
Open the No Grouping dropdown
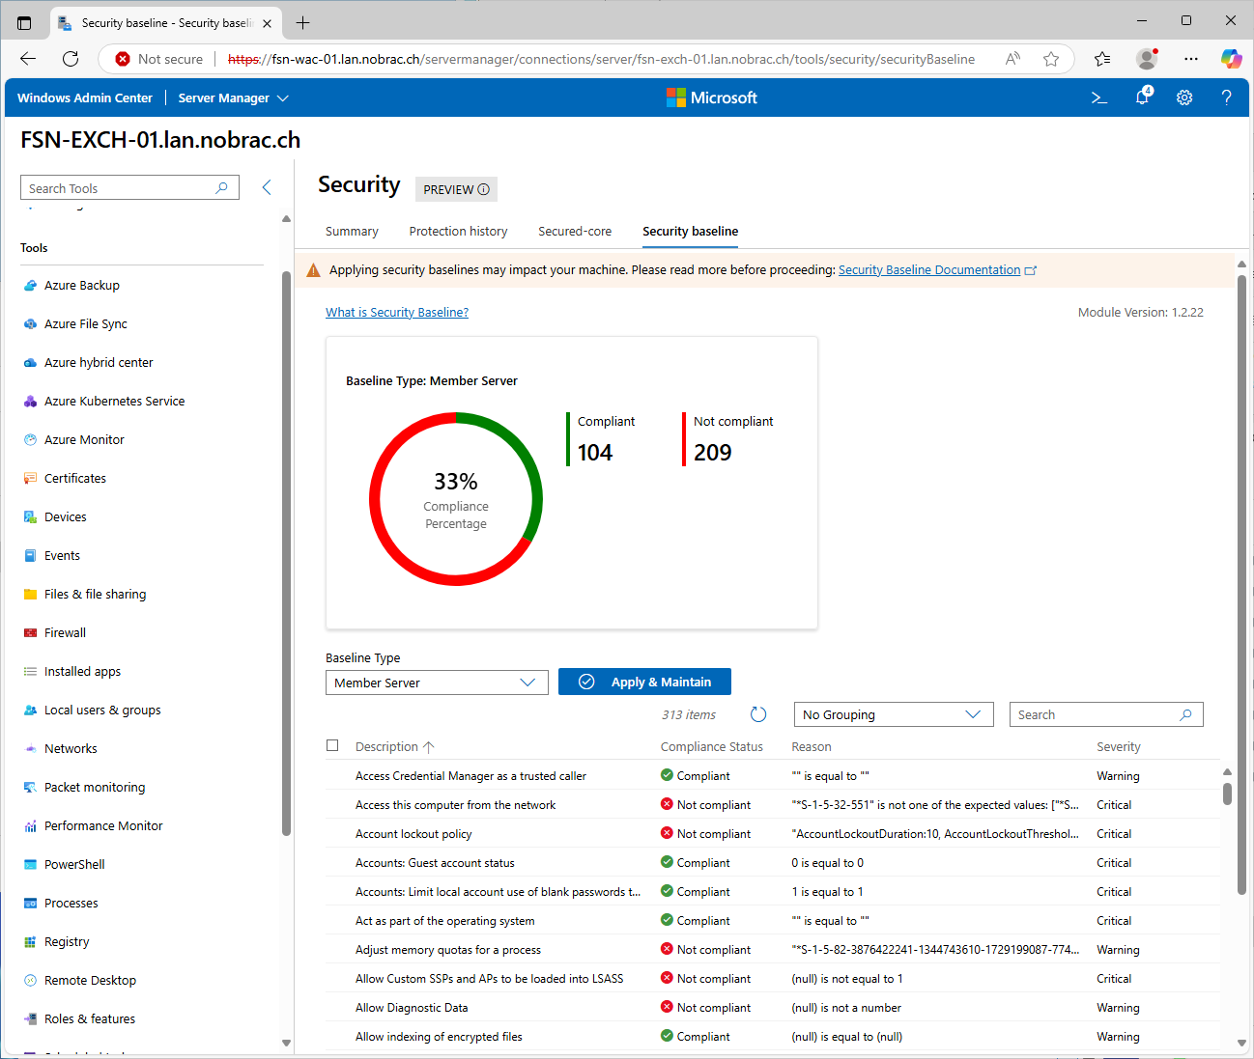(894, 714)
